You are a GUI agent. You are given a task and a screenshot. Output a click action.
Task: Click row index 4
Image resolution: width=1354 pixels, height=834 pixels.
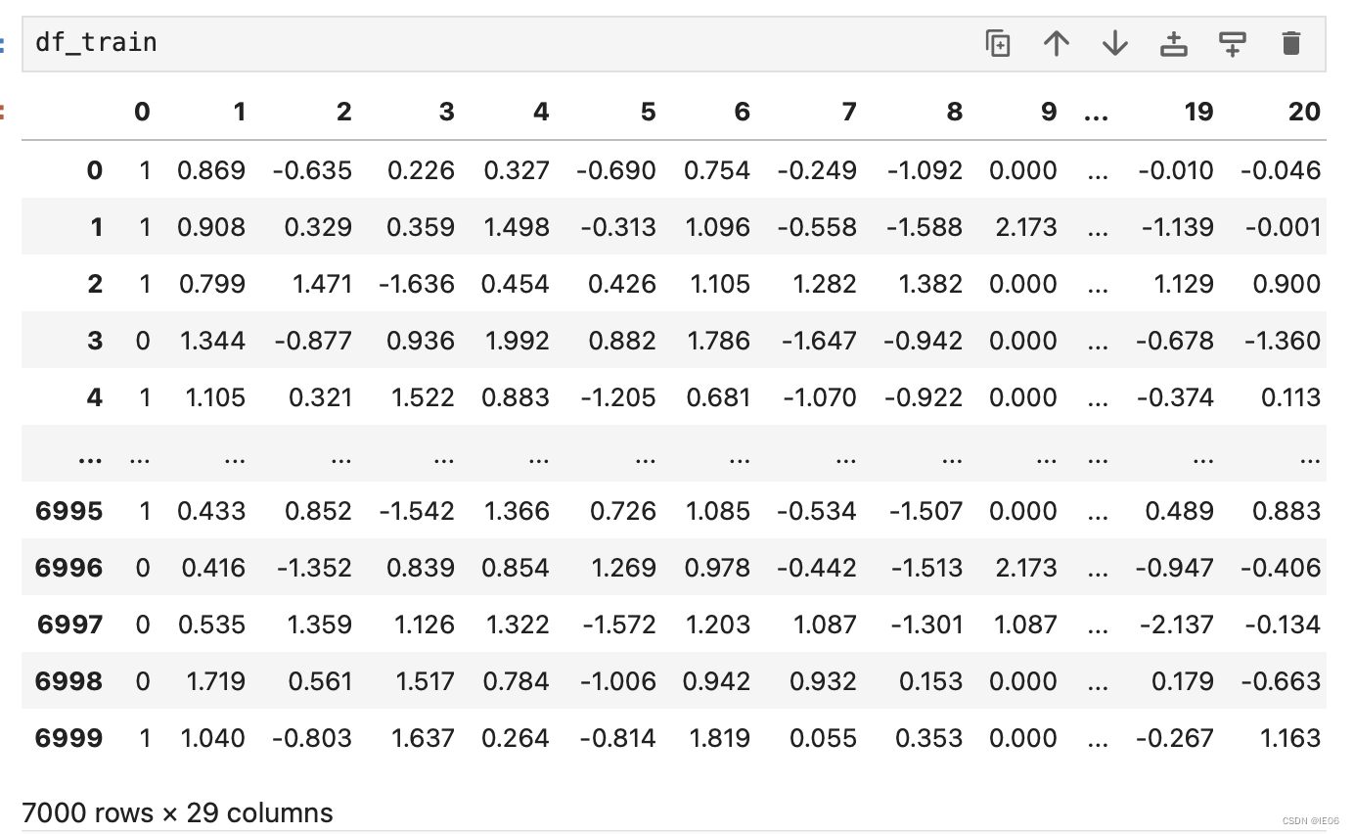click(x=94, y=397)
